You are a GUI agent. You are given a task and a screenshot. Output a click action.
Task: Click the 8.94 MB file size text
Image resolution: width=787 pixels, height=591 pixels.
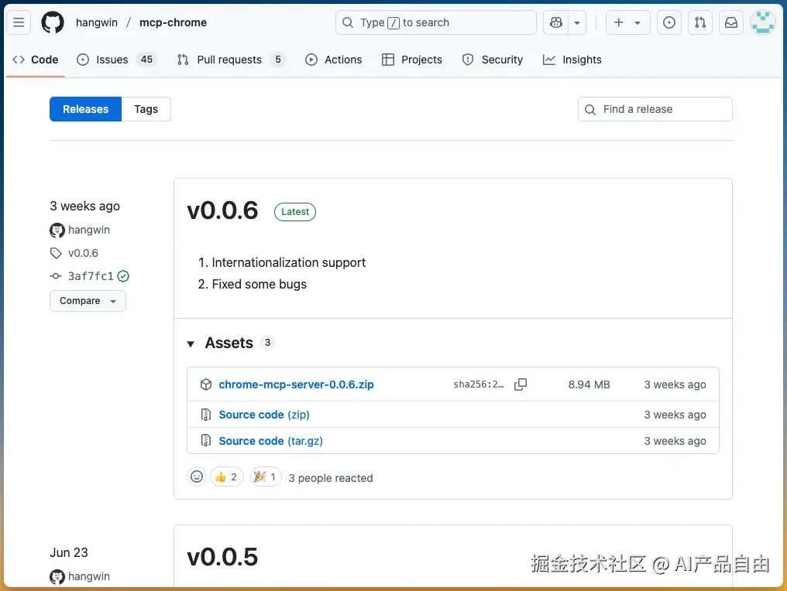click(x=589, y=384)
